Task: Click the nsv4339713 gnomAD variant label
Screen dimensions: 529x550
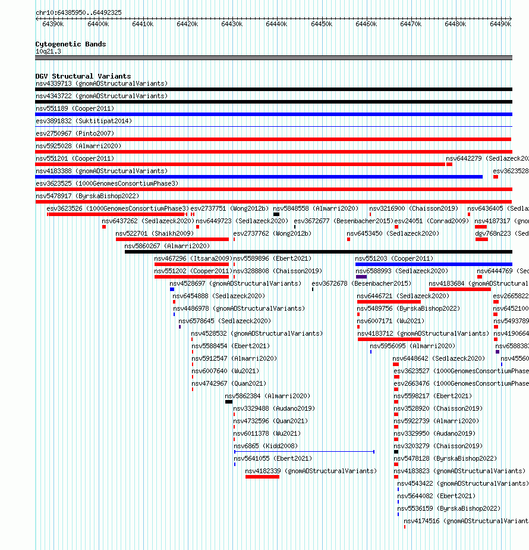Action: click(102, 83)
